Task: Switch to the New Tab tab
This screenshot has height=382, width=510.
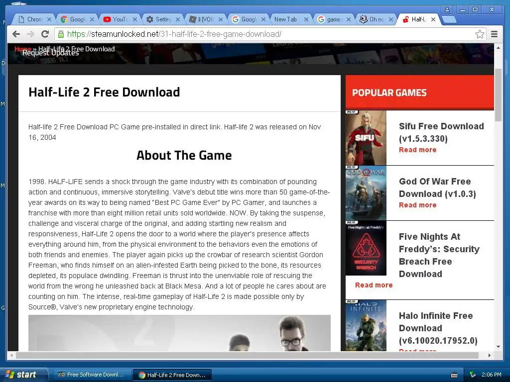Action: click(x=285, y=19)
